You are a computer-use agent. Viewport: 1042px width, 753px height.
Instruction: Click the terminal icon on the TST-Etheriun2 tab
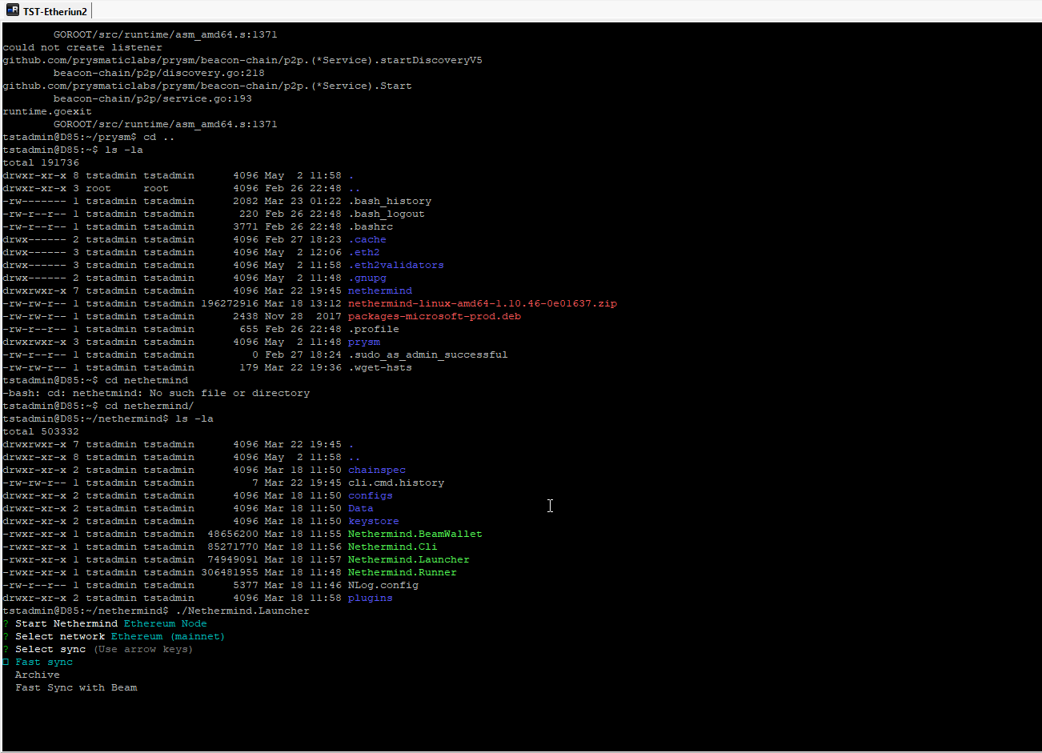click(13, 11)
